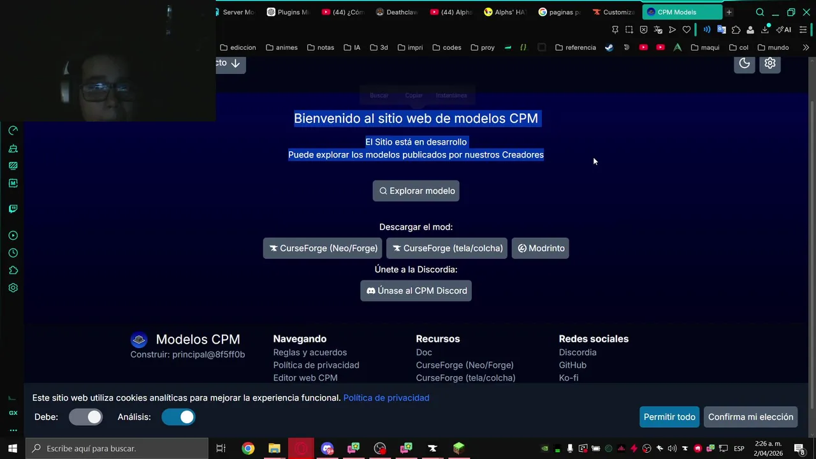Toggle the 'Debe' cookies switch
Viewport: 816px width, 459px height.
[x=85, y=417]
